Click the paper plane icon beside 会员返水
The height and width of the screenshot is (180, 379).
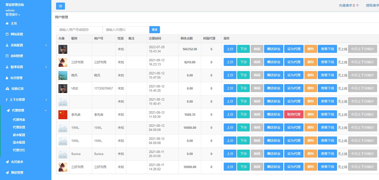[7, 162]
